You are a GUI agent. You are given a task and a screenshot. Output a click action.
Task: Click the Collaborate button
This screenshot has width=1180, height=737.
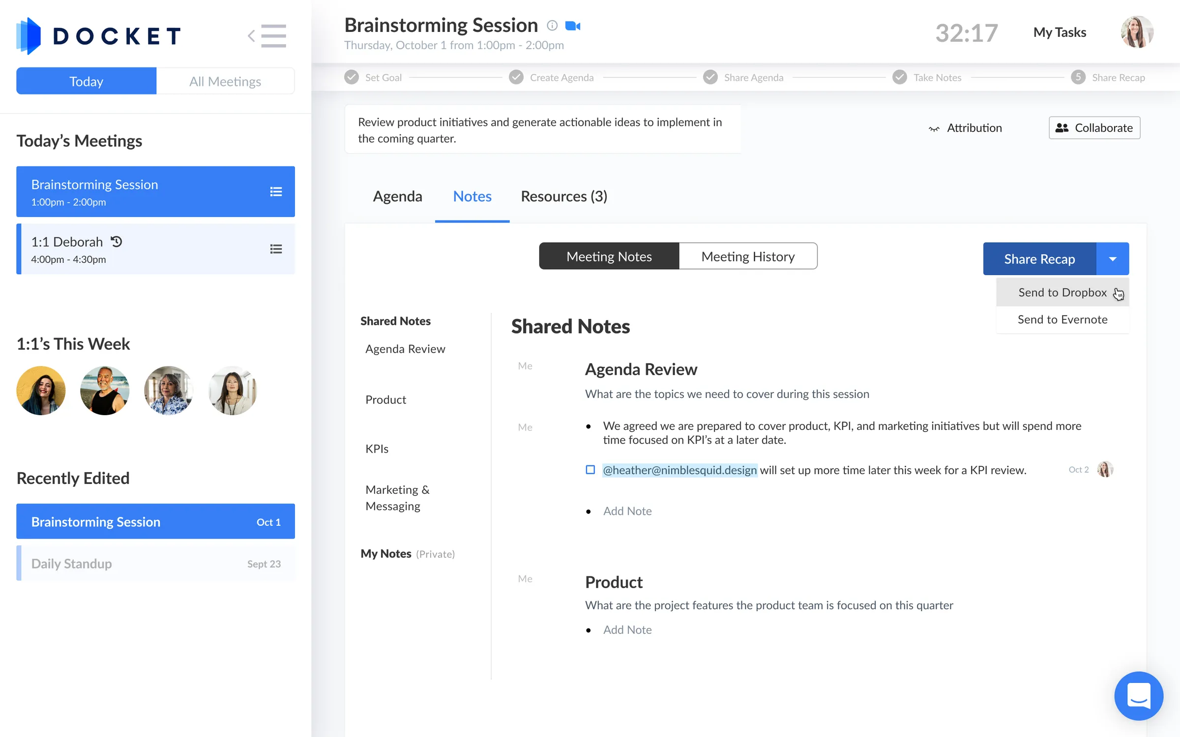pyautogui.click(x=1094, y=128)
